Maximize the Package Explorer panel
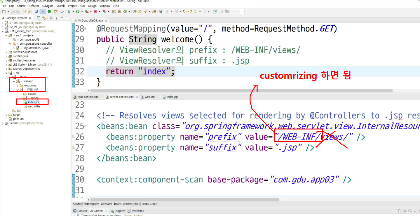Screen dimensions: 420x216 tap(67, 18)
